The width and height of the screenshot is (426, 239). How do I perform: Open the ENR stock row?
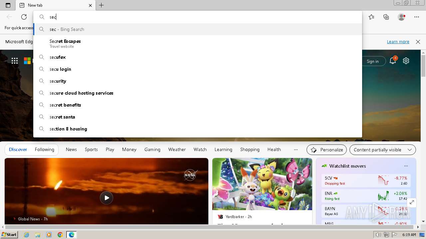click(366, 196)
